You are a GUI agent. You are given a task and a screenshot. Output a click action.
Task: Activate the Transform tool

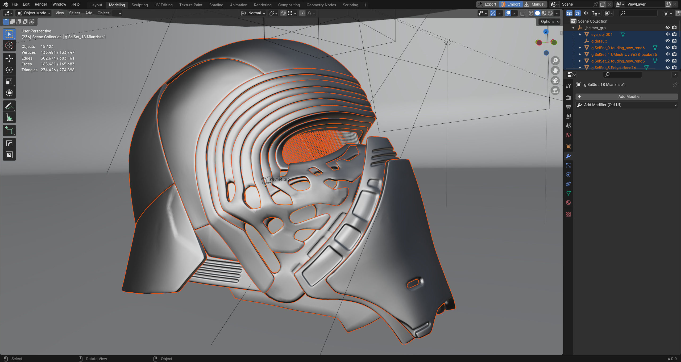[x=9, y=93]
